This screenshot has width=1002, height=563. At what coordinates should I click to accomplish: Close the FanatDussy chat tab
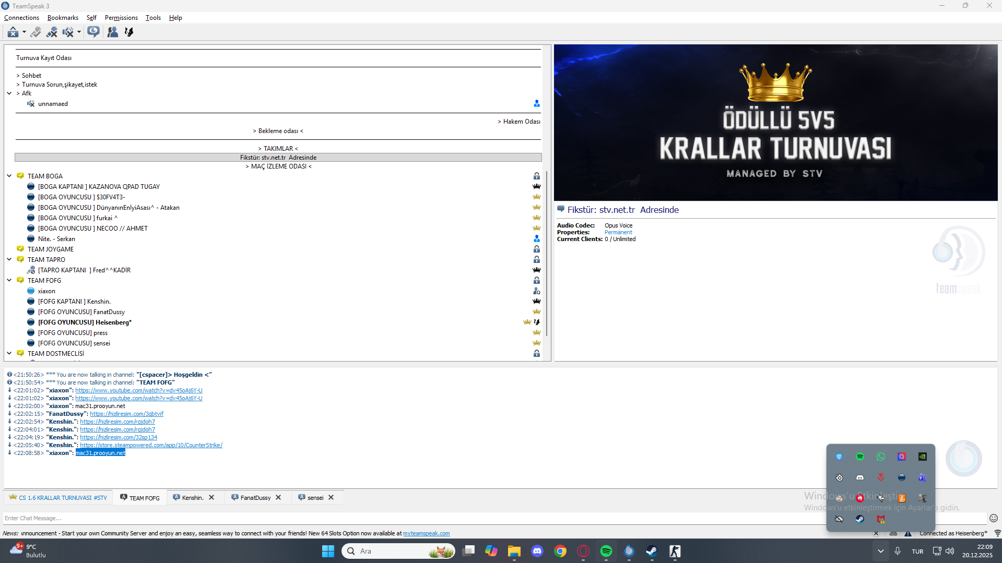tap(278, 498)
